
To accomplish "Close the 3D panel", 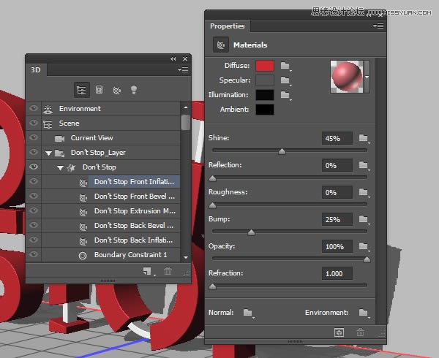I will click(x=185, y=58).
